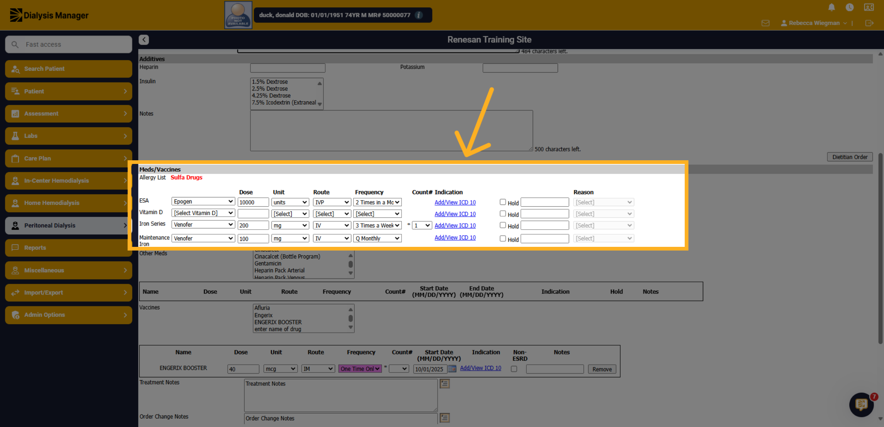Image resolution: width=884 pixels, height=427 pixels.
Task: Enable Non-ESRD checkbox for ENGERIX BOOSTER
Action: (514, 369)
